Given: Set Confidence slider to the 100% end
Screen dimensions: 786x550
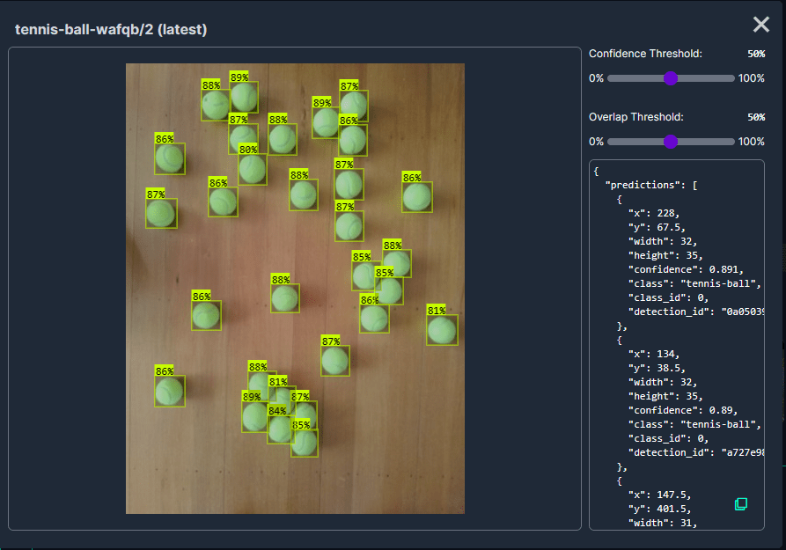Looking at the screenshot, I should pyautogui.click(x=733, y=78).
